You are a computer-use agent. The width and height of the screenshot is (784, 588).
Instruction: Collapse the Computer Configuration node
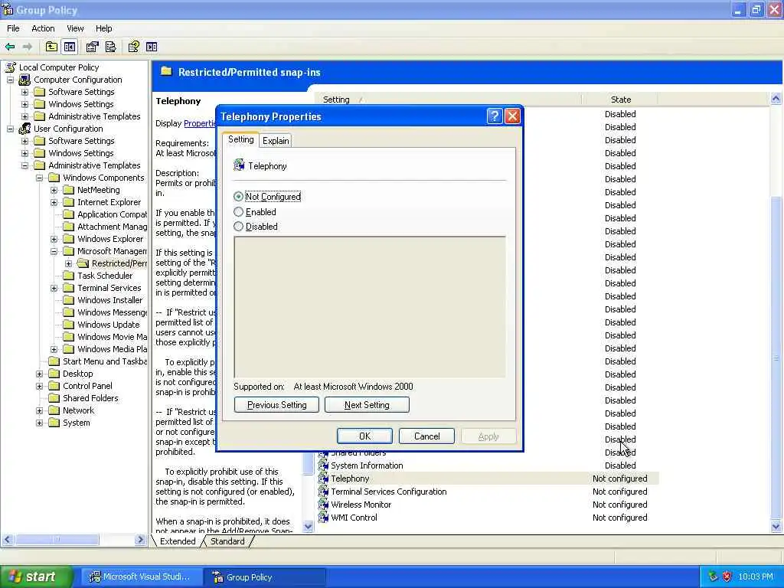click(x=10, y=80)
